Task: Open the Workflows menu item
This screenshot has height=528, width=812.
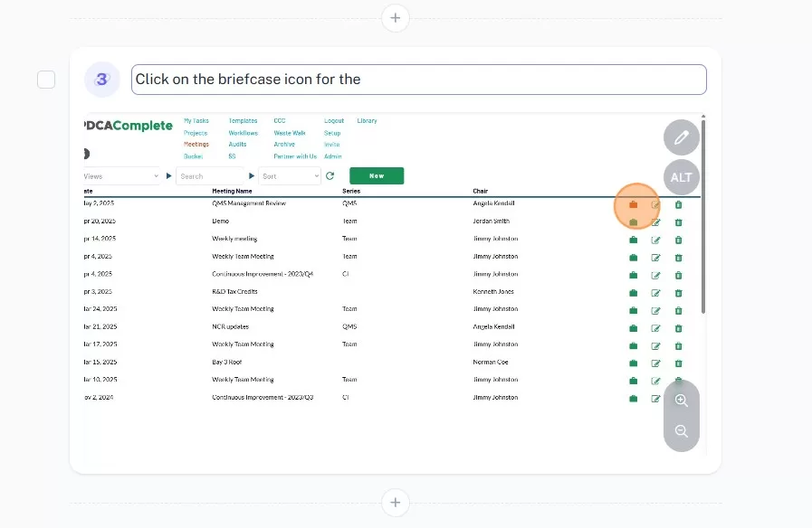Action: (x=243, y=133)
